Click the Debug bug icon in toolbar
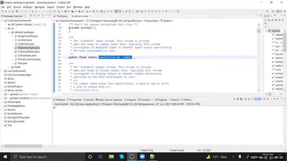 click(x=59, y=11)
